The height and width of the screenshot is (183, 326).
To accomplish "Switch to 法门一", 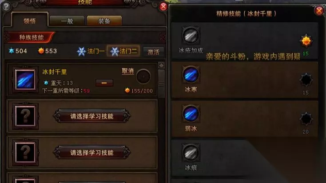I will 91,52.
